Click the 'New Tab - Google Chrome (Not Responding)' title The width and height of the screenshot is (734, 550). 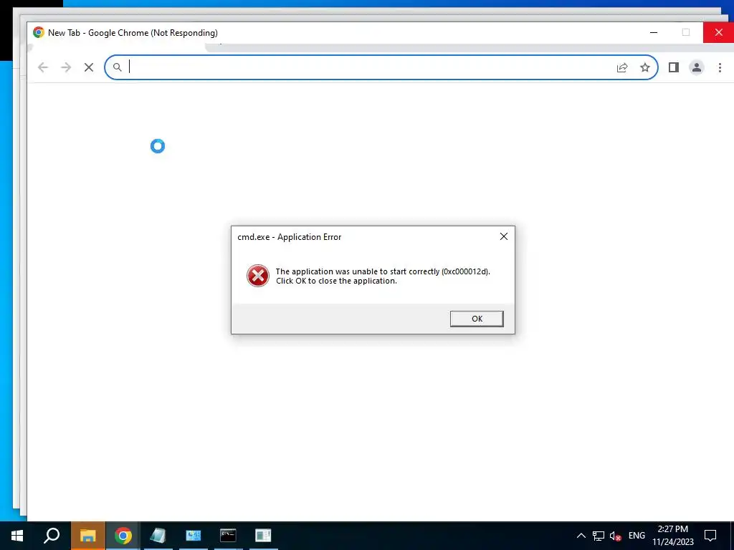click(133, 33)
